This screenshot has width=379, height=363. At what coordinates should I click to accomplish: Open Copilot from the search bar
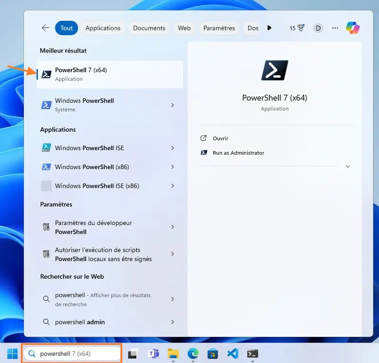pyautogui.click(x=352, y=28)
